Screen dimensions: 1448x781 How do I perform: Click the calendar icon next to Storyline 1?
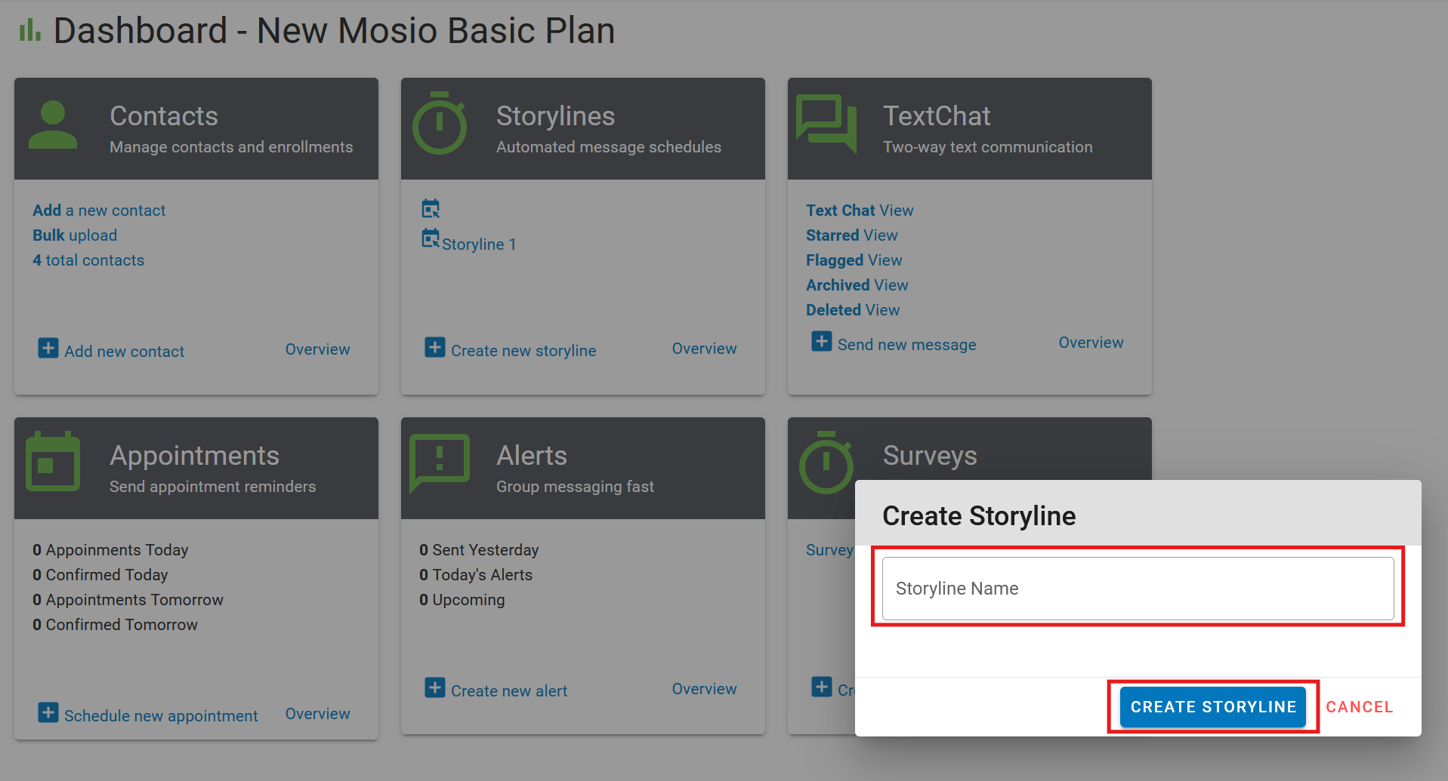coord(431,238)
